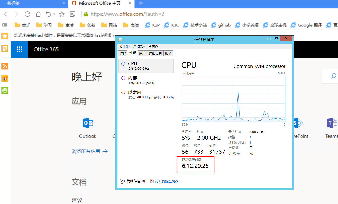The width and height of the screenshot is (338, 204).
Task: Click the Common KVM processor label
Action: (259, 66)
